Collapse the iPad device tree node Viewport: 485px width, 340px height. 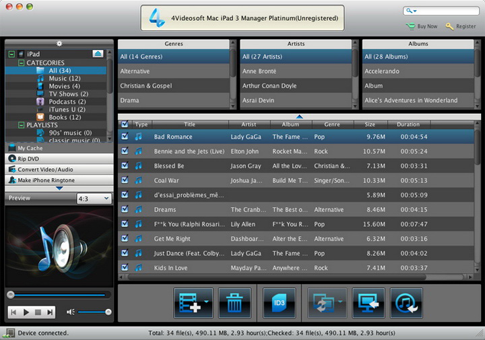click(11, 54)
